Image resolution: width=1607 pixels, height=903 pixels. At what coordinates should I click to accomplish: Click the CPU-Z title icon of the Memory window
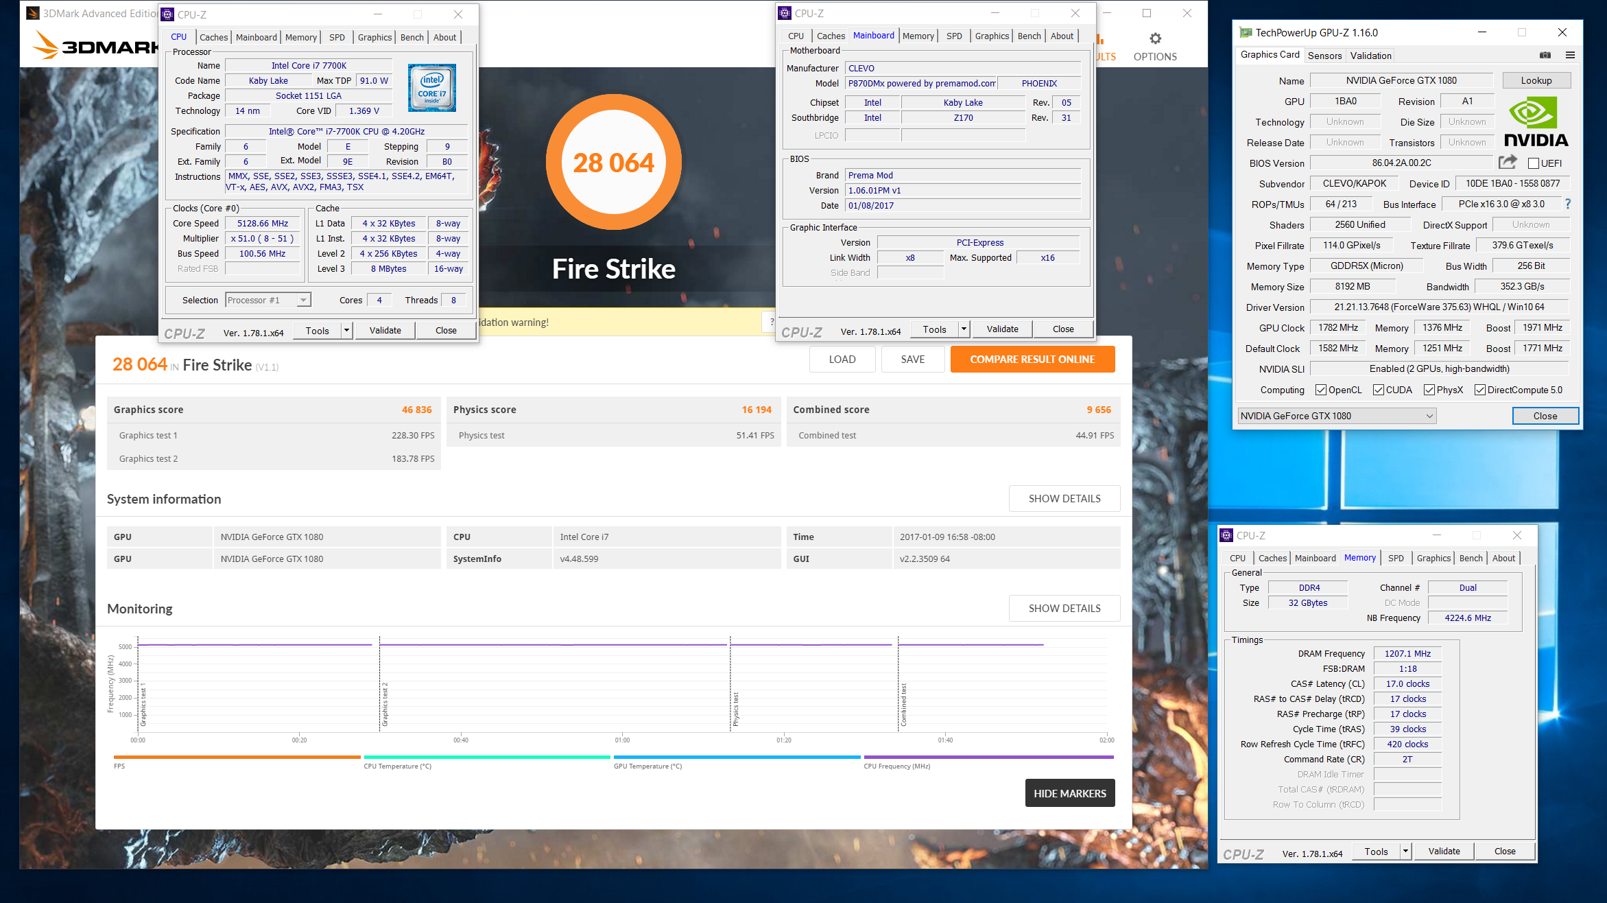pyautogui.click(x=1226, y=535)
